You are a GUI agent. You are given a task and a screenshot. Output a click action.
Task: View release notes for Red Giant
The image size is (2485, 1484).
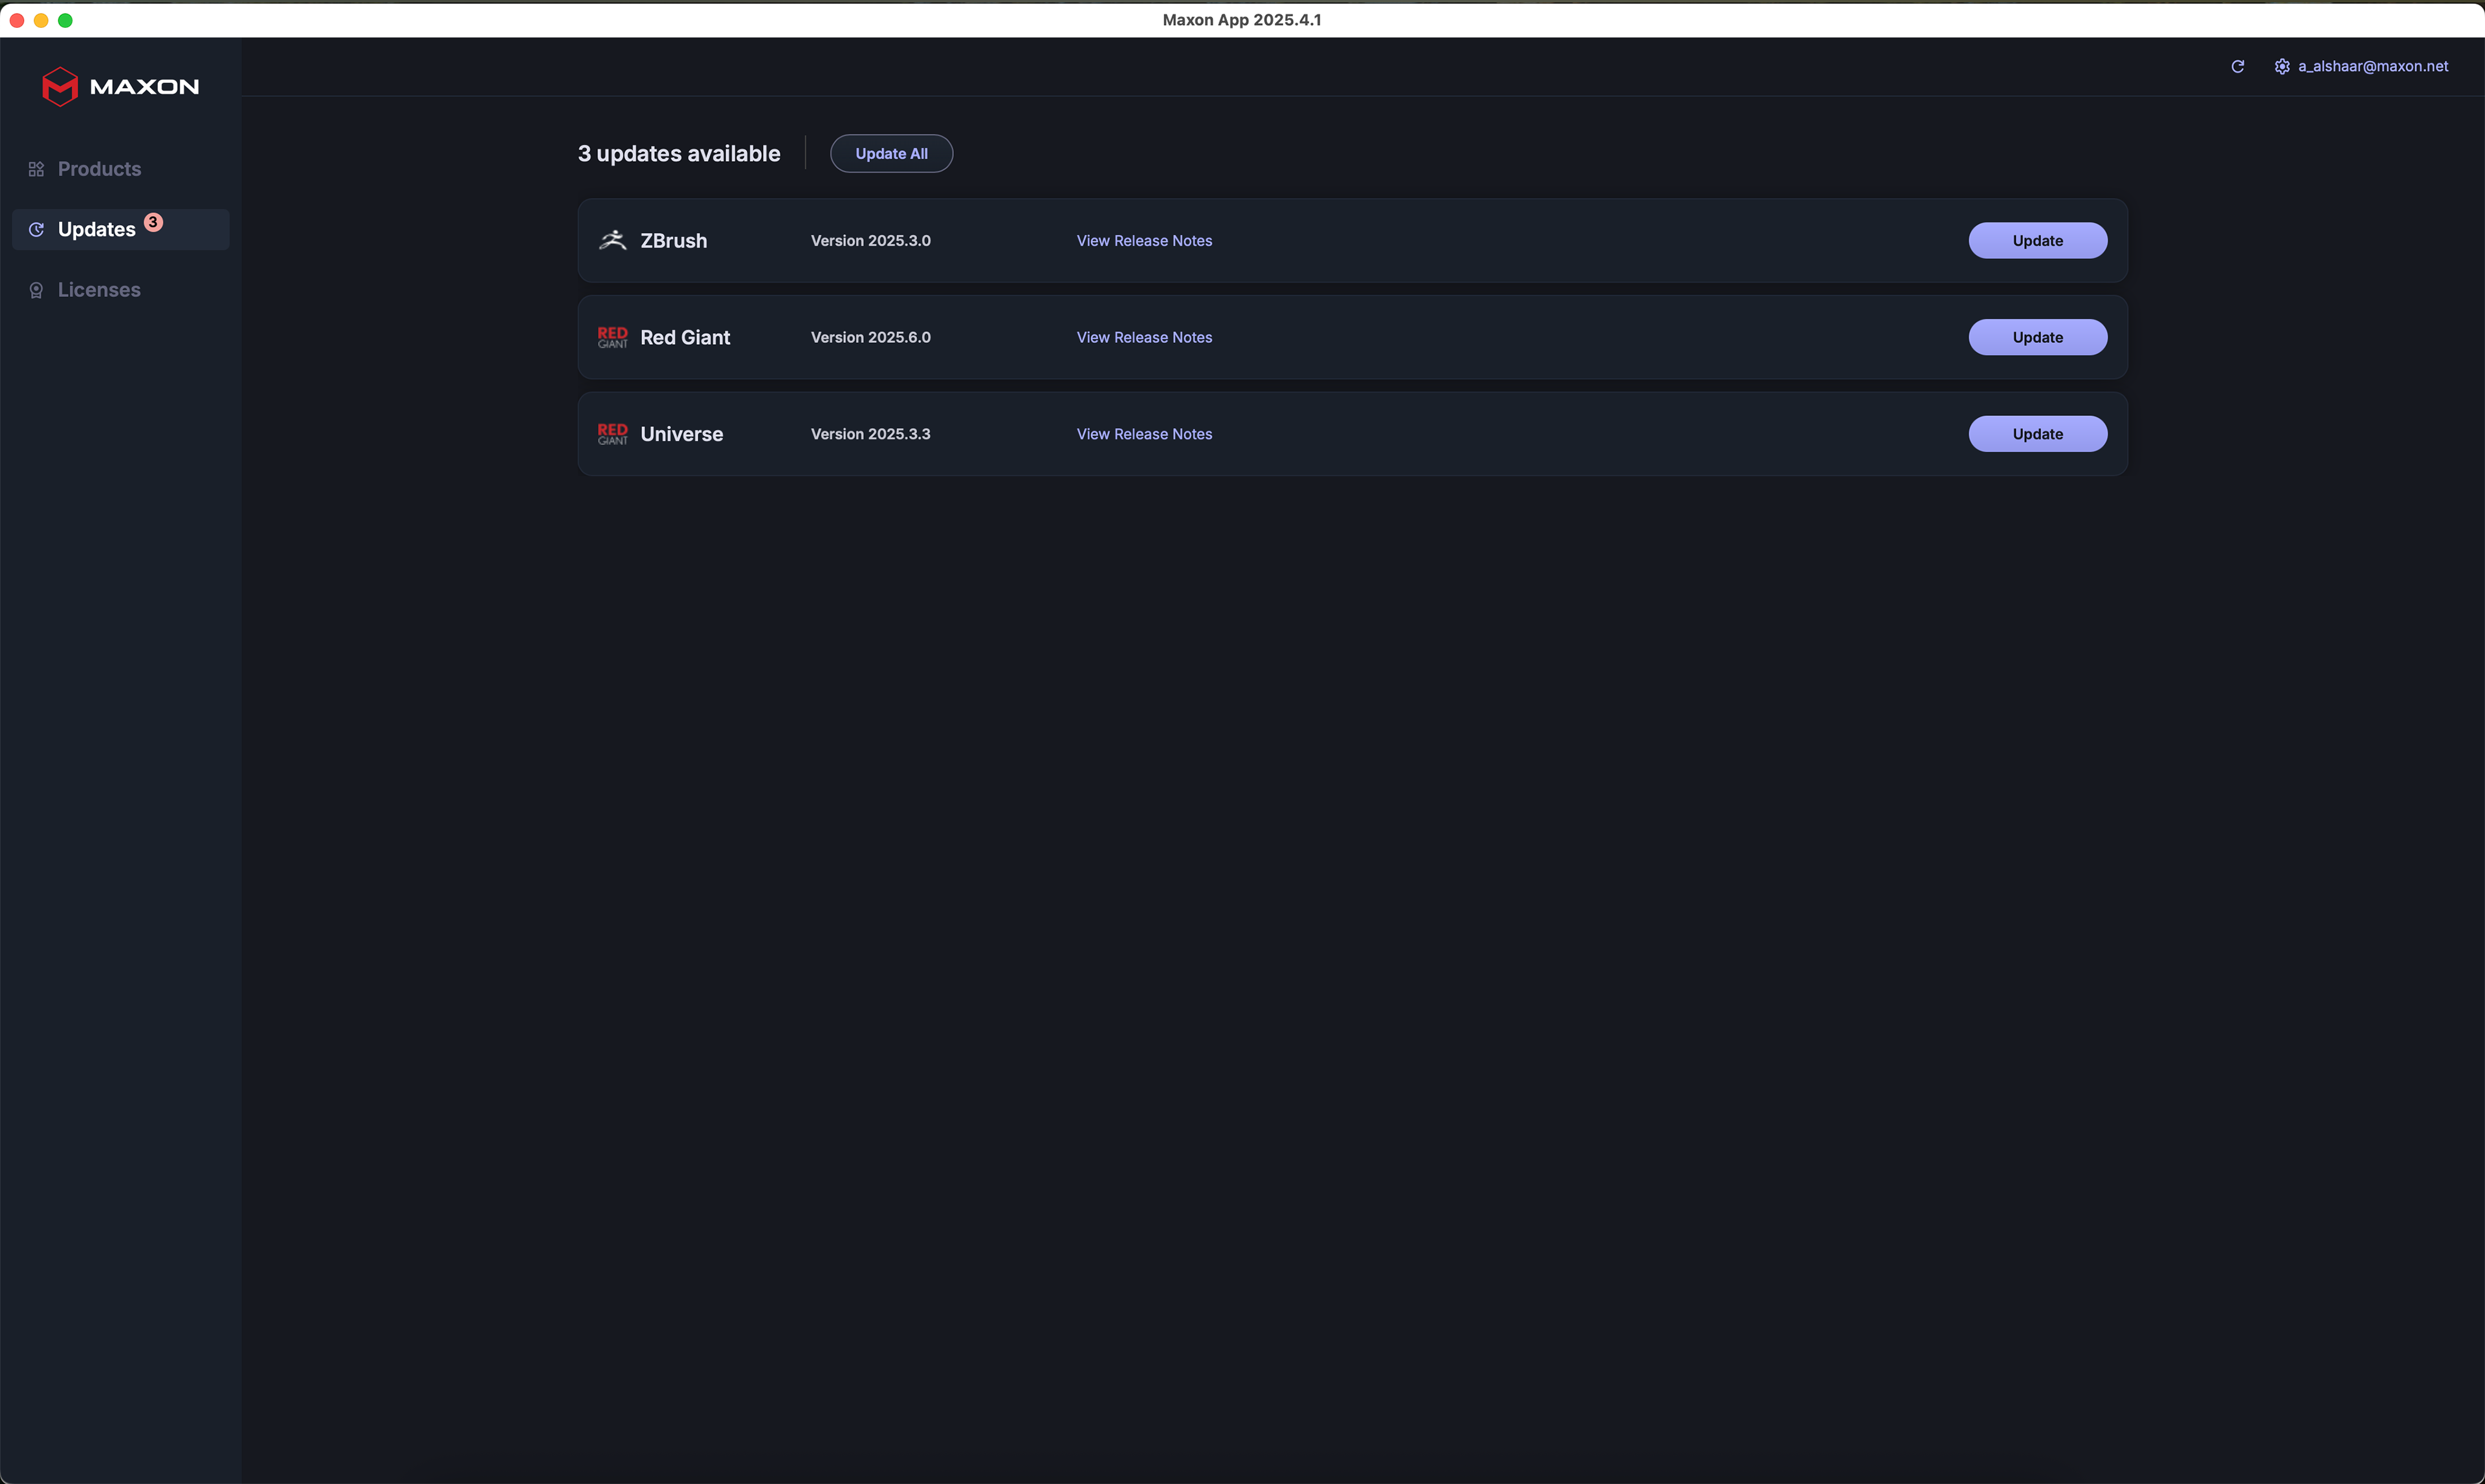point(1145,338)
